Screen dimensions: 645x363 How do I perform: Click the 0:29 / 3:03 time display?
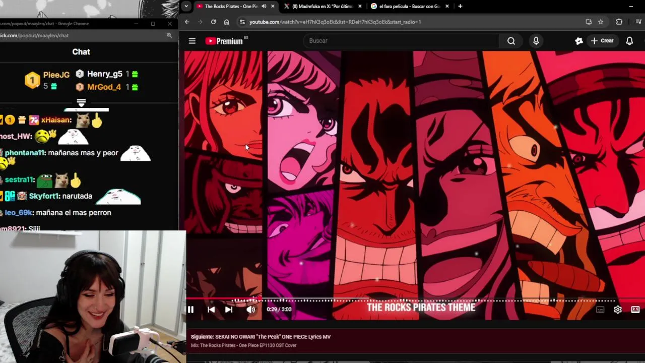tap(279, 310)
